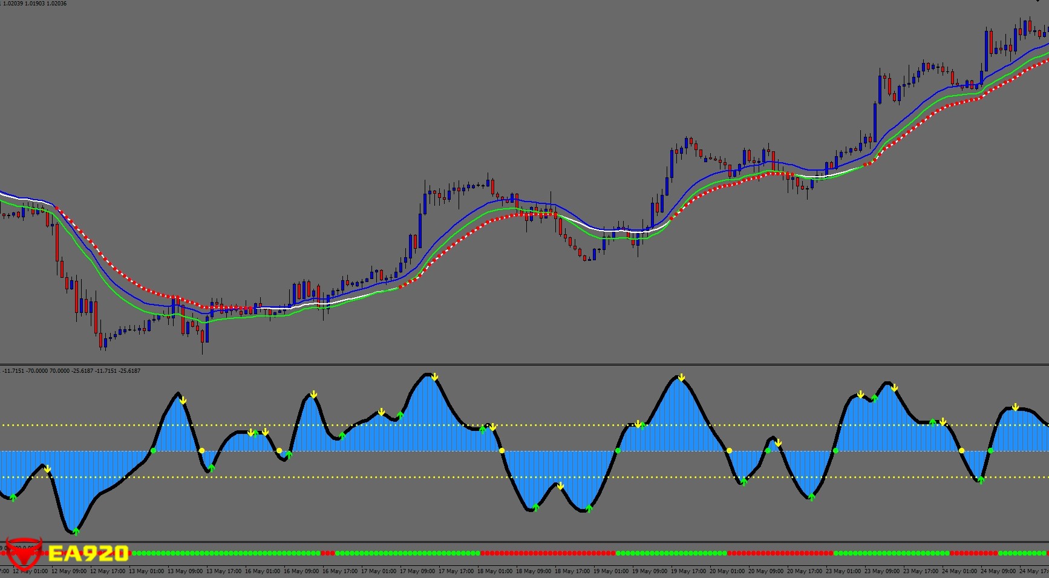Click the green up arrow at the deepest oscillator trough
1049x578 pixels.
pyautogui.click(x=76, y=531)
